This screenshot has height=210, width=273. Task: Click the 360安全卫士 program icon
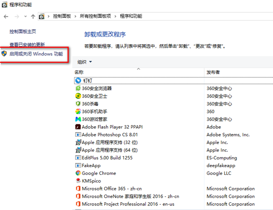click(78, 96)
